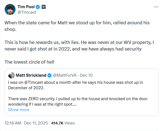Click 'The lowest circle of hell' text
163x131 pixels.
click(x=29, y=62)
